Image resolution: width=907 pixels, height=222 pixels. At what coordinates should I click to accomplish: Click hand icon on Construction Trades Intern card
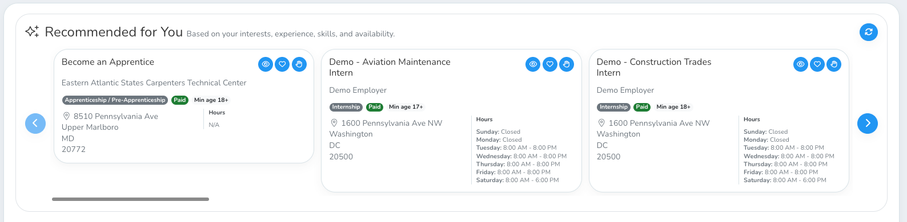pyautogui.click(x=834, y=64)
